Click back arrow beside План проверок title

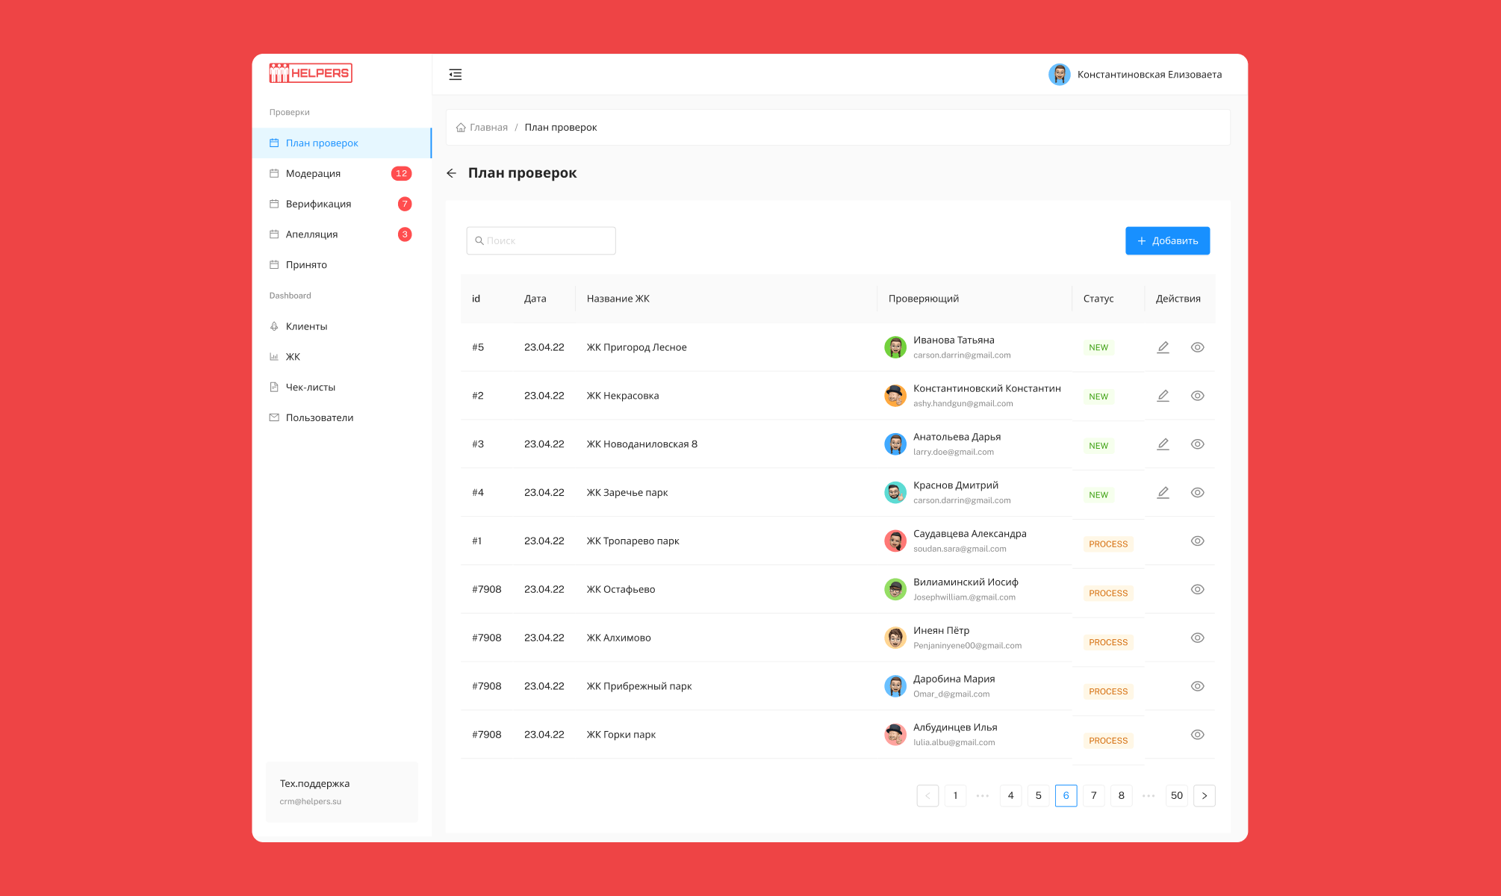[451, 173]
